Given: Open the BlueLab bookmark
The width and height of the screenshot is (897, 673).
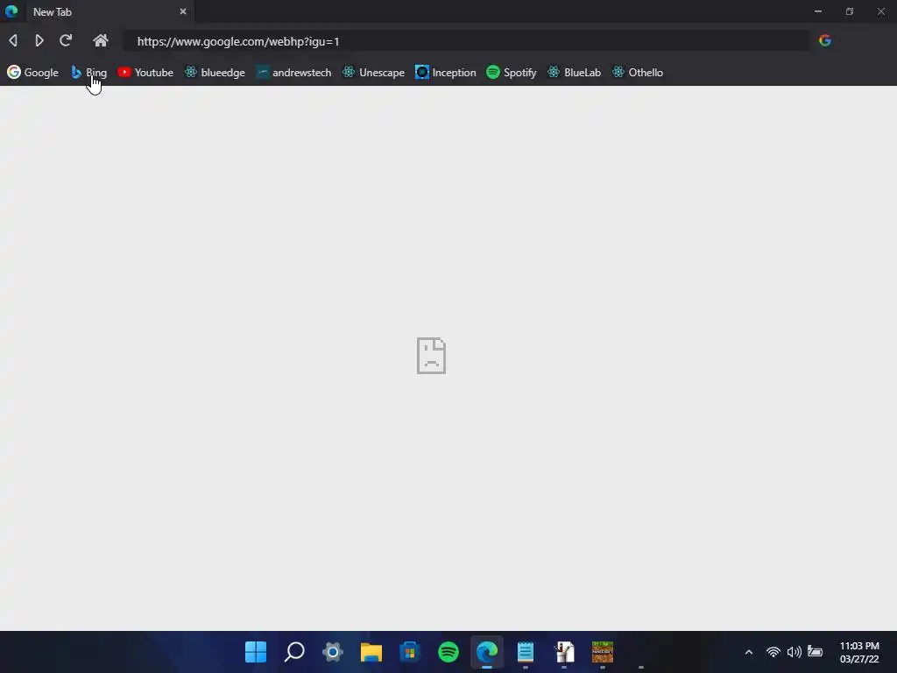Looking at the screenshot, I should pos(574,73).
